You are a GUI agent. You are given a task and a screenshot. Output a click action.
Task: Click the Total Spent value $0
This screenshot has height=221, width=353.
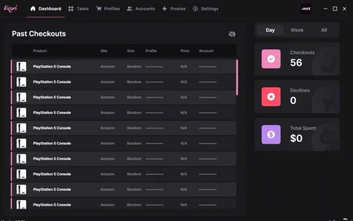tap(296, 138)
